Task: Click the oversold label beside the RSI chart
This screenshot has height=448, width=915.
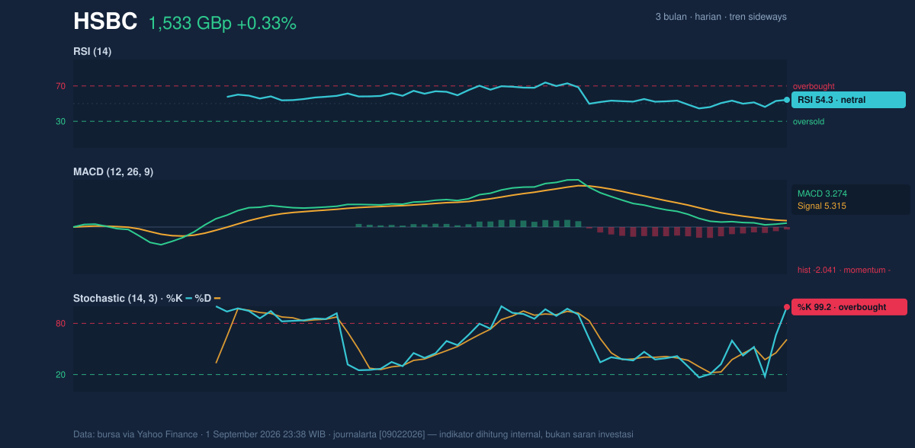Action: pos(808,121)
